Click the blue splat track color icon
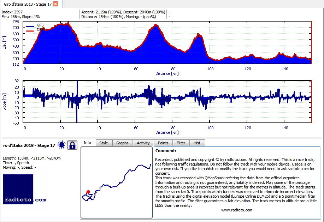Image resolution: width=324 pixels, height=222 pixels. tap(61, 145)
